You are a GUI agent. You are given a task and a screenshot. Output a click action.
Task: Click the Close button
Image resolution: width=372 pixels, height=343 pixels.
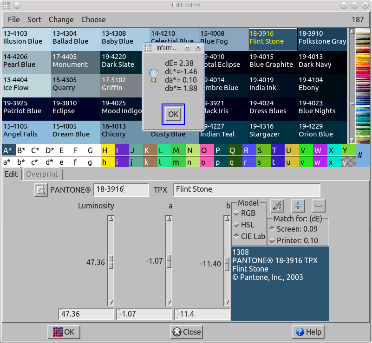pos(187,332)
